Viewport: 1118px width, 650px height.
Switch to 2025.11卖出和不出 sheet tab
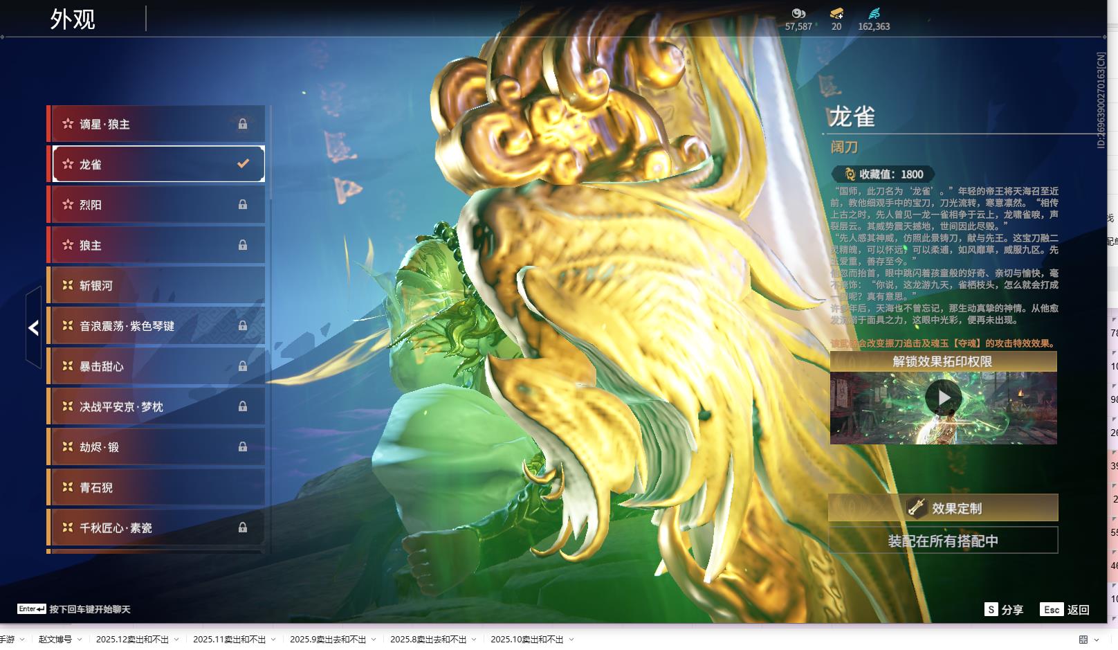coord(229,640)
